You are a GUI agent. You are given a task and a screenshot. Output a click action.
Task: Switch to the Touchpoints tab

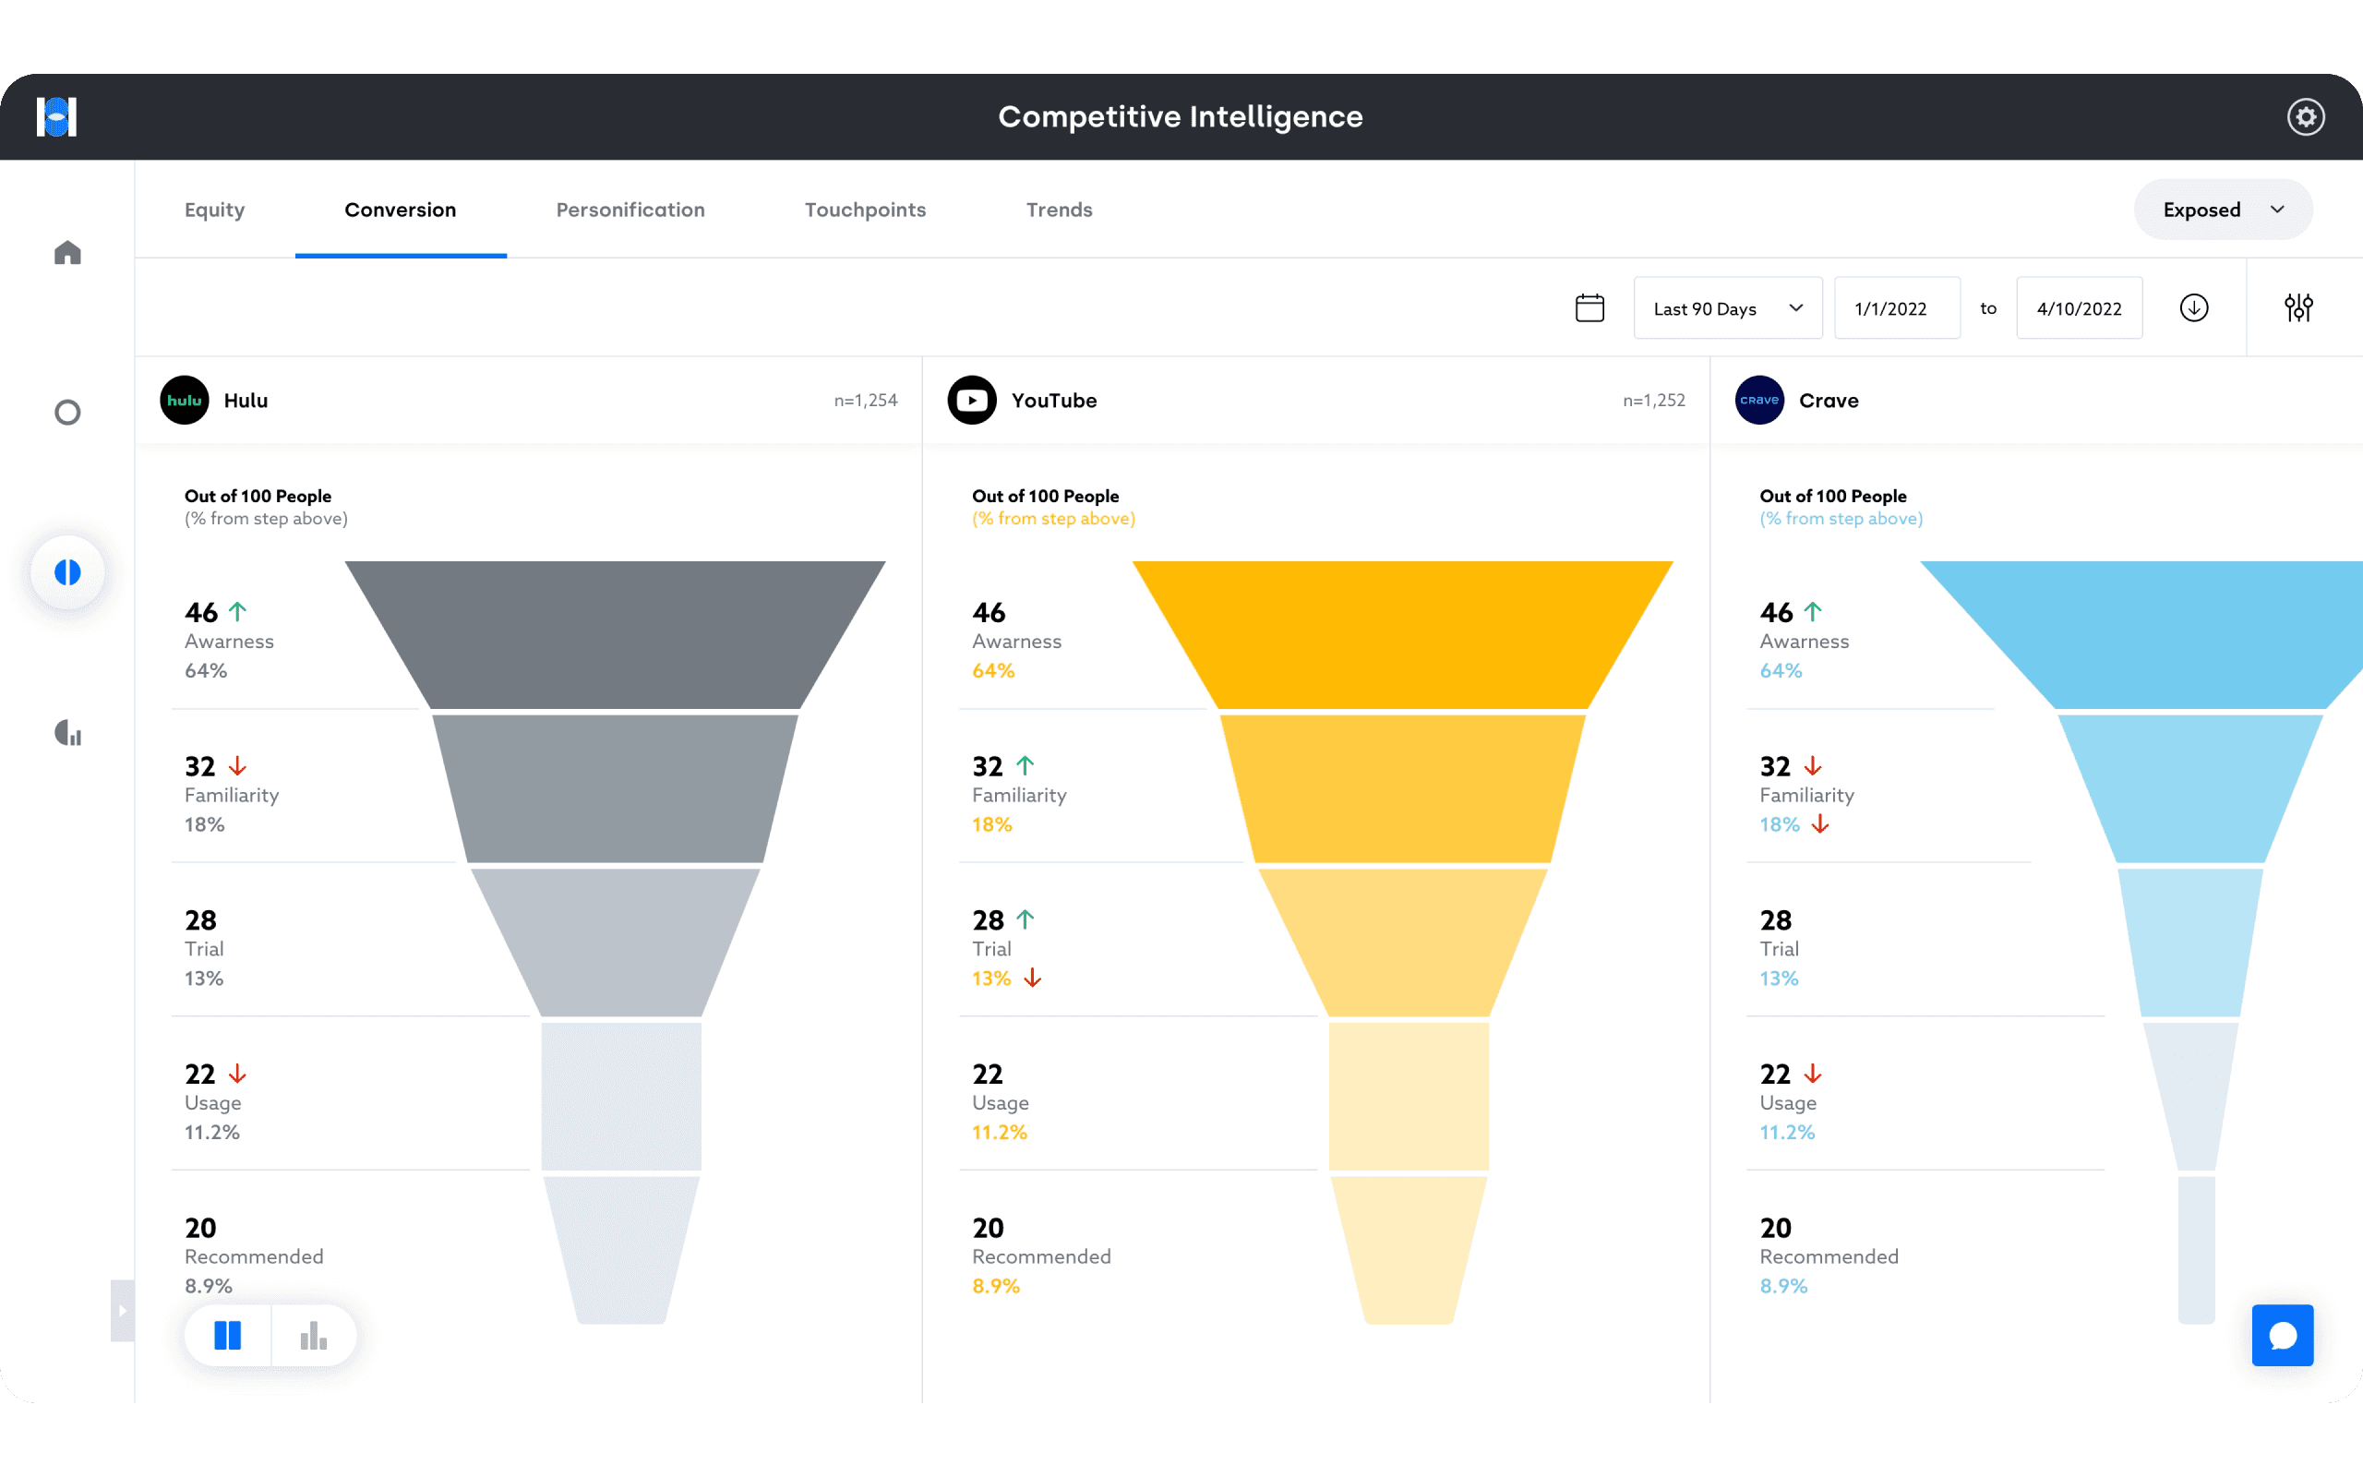[x=864, y=210]
